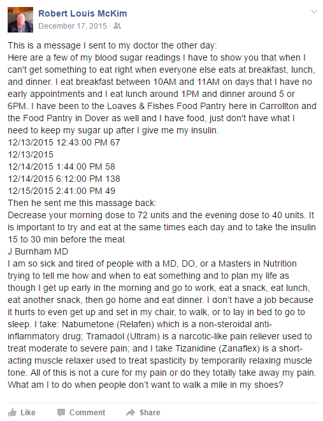This screenshot has height=421, width=323.
Task: Click the Comment text label
Action: (x=87, y=413)
